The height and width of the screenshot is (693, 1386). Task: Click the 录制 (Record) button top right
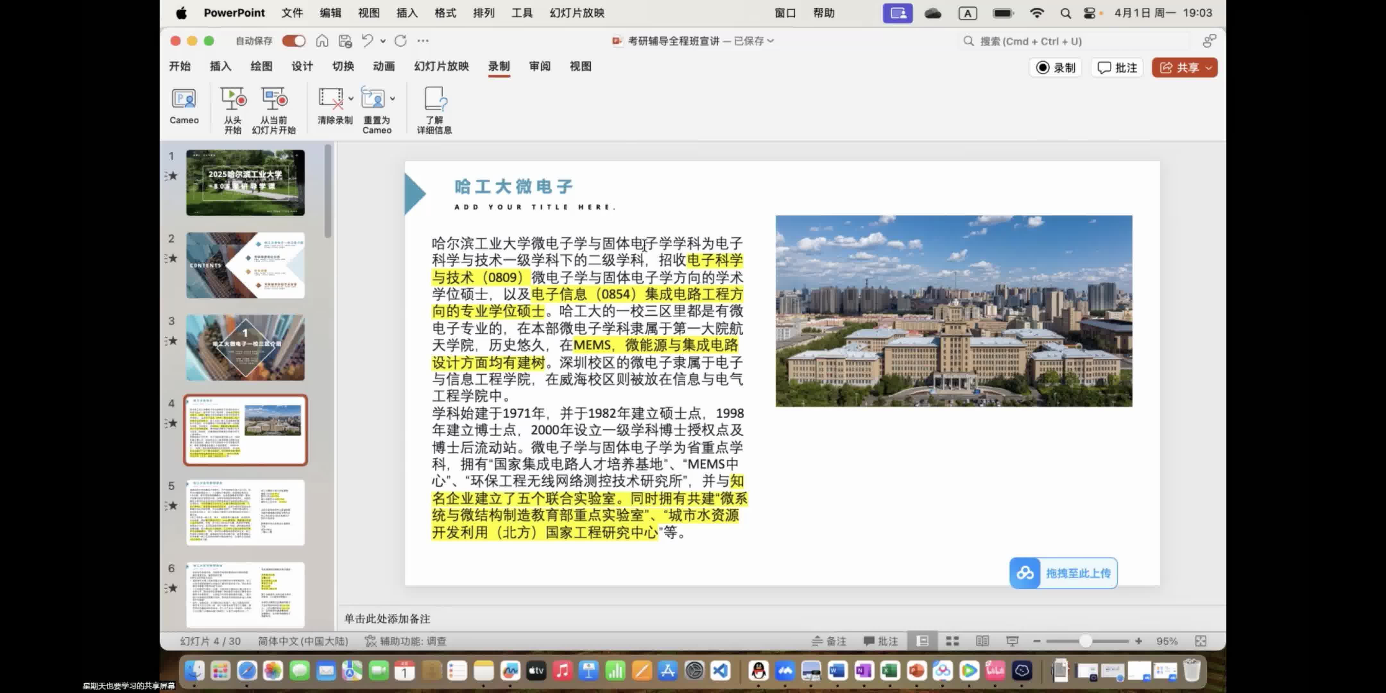[x=1056, y=68]
